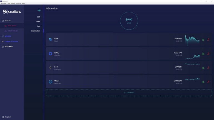Click the red Basic Wallet icon
This screenshot has height=120, width=214.
point(6,26)
